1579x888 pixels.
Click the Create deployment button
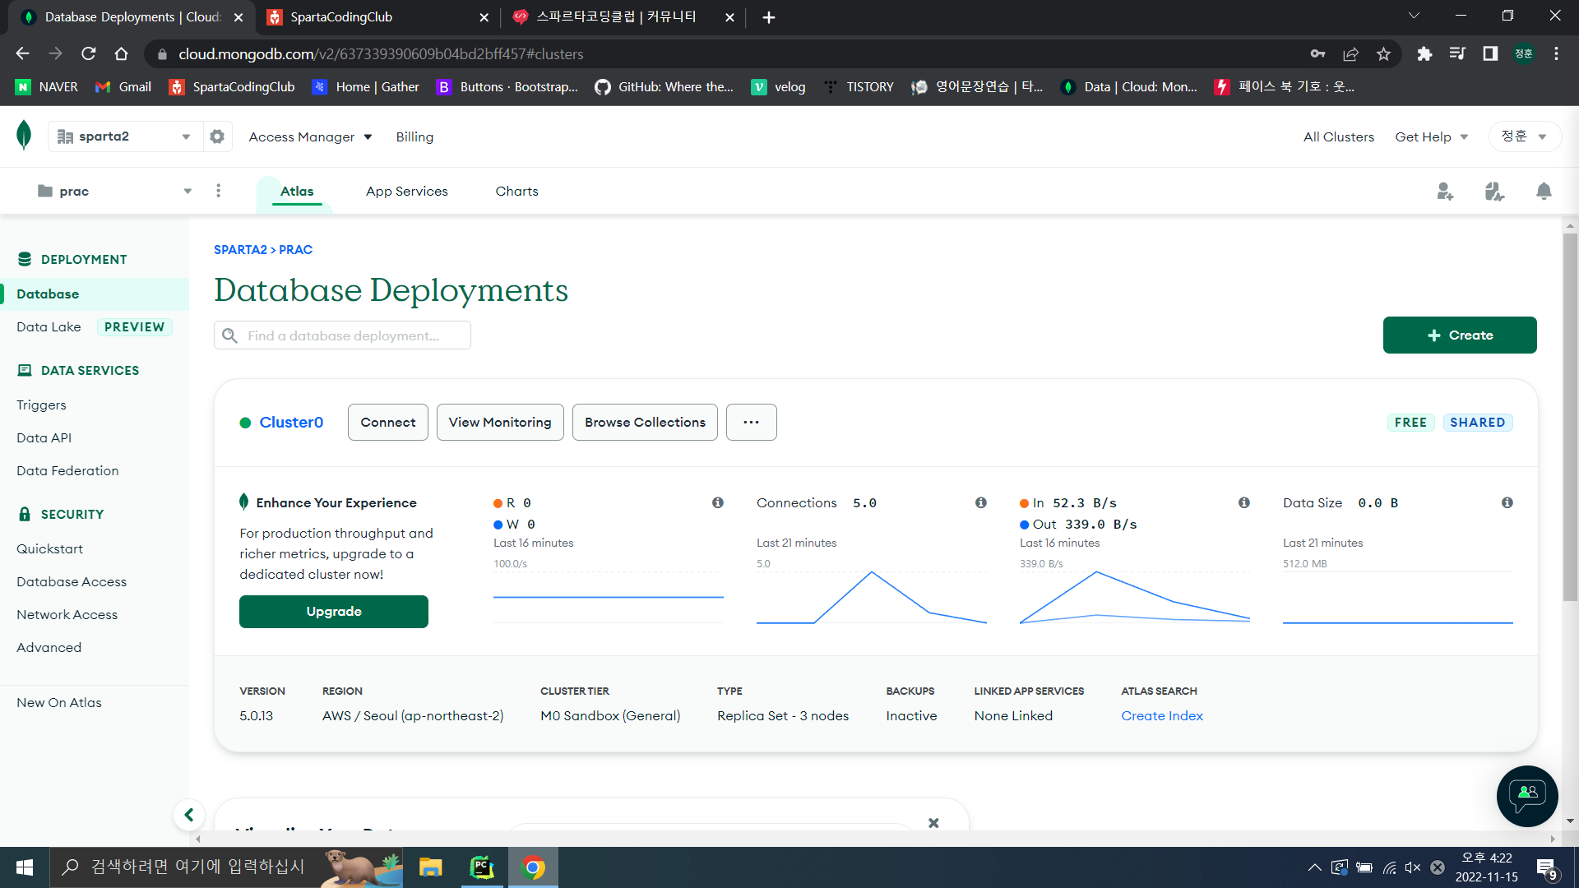[x=1460, y=335]
